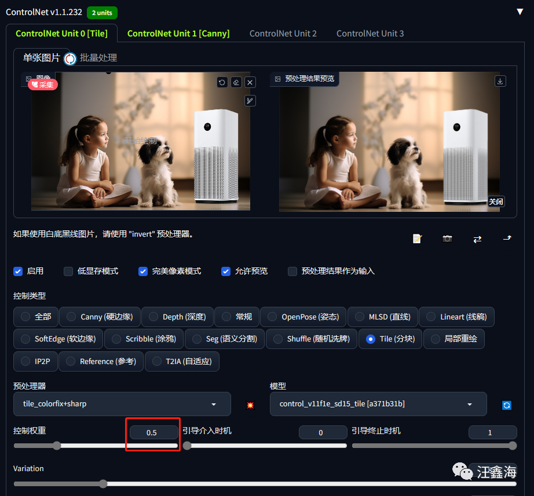
Task: Toggle 允许预览 allow preview checkbox
Action: pyautogui.click(x=226, y=271)
